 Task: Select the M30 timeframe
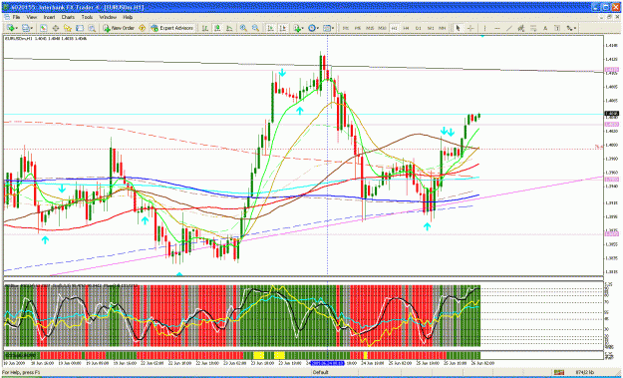382,28
